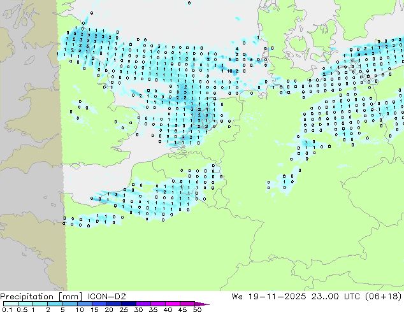Screen dimensions: 404x312
Task: Click the "35" legend scale label
Action: tap(153, 309)
